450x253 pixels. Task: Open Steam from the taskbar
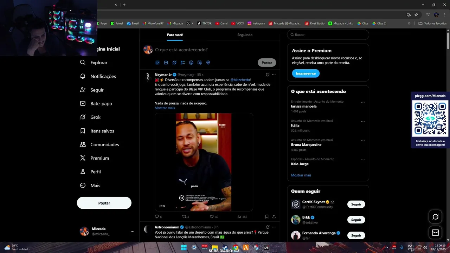pyautogui.click(x=225, y=247)
